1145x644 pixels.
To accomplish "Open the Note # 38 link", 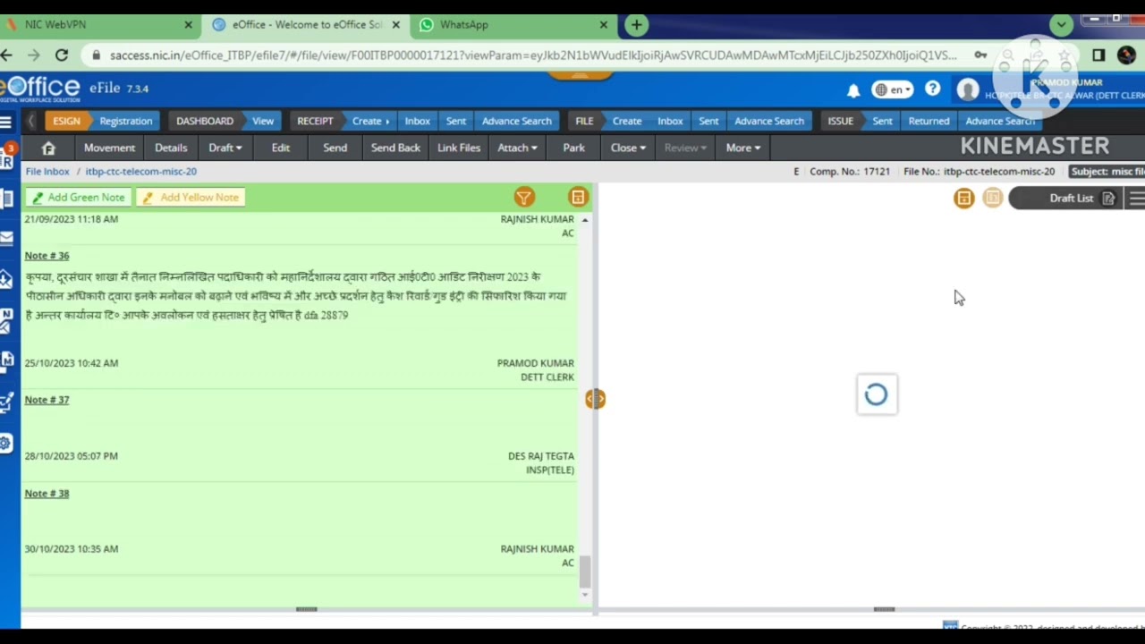I will point(47,494).
